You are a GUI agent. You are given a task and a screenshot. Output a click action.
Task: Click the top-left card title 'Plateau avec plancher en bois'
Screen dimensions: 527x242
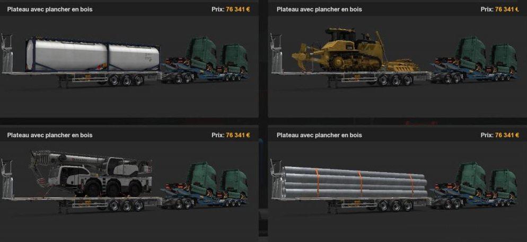(50, 10)
